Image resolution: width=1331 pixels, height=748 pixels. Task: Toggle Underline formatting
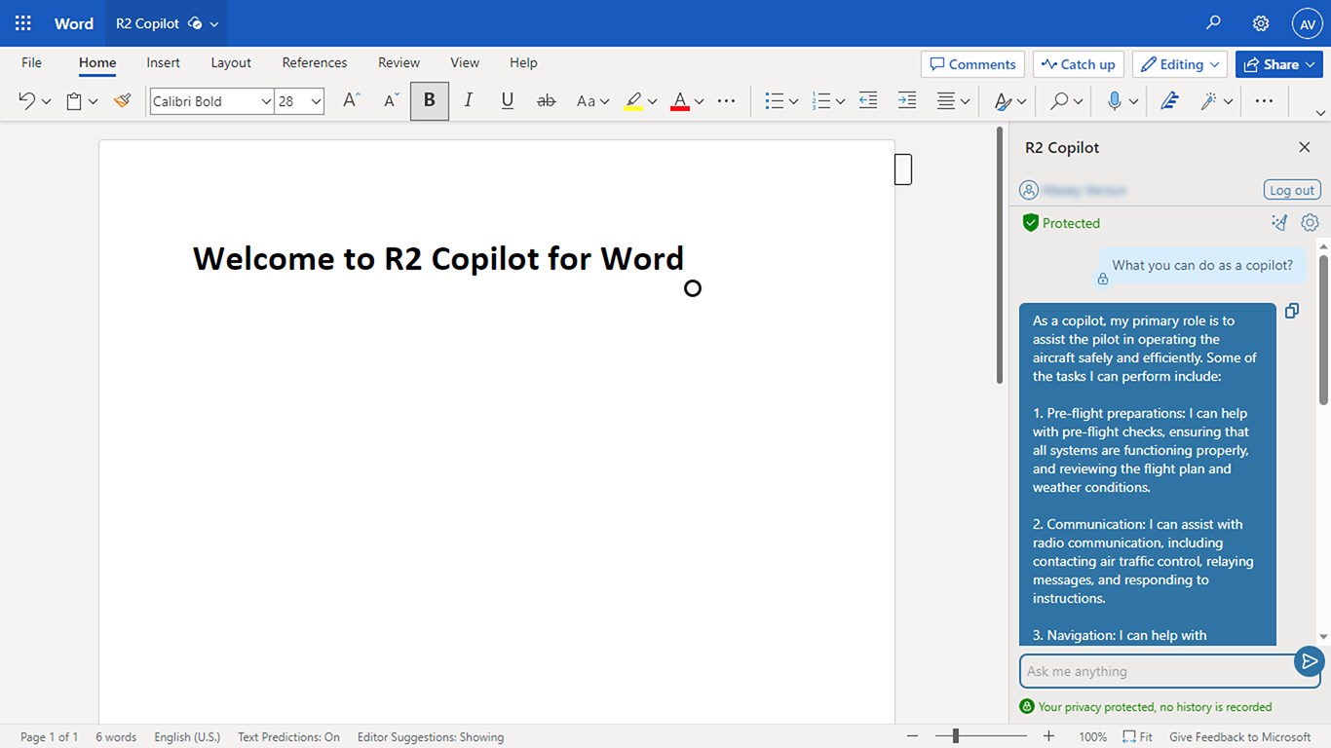[x=507, y=100]
